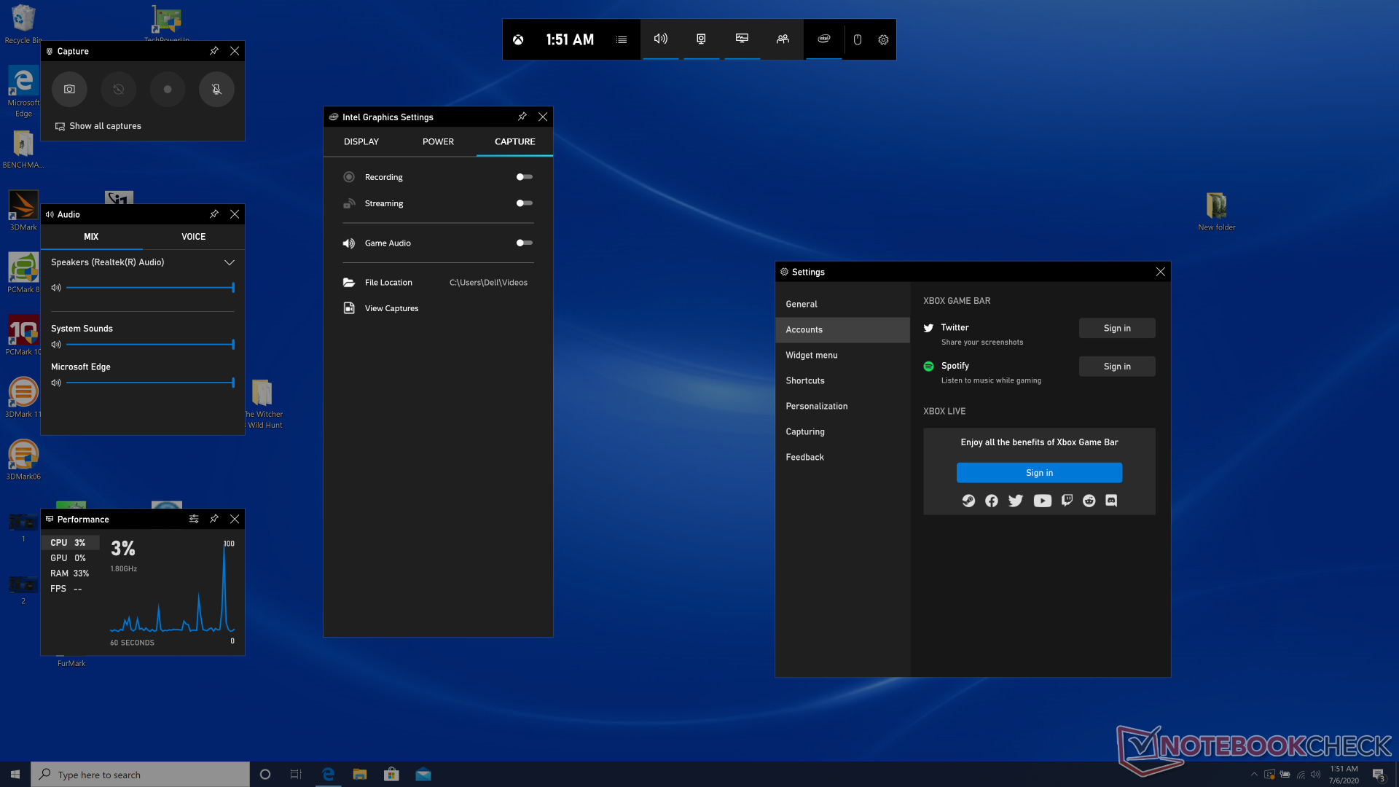Image resolution: width=1399 pixels, height=787 pixels.
Task: Select Shortcuts in Settings sidebar
Action: click(x=842, y=381)
